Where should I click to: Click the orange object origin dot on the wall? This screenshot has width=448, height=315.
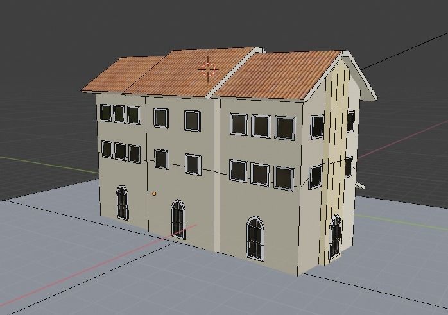coord(154,194)
